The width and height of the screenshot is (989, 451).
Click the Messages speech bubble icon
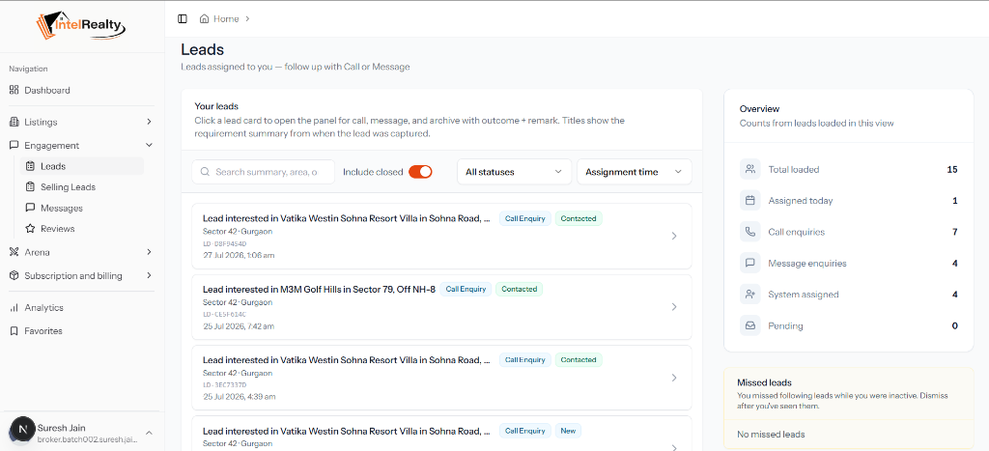coord(30,209)
